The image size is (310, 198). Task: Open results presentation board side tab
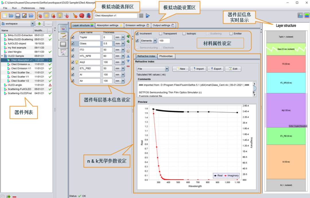click(63, 52)
